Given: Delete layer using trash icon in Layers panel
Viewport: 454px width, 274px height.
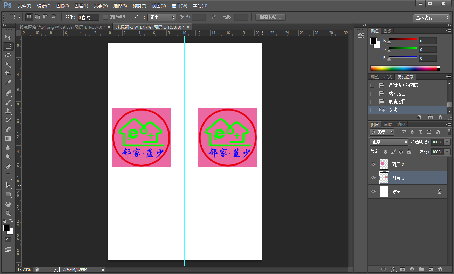Looking at the screenshot, I should pyautogui.click(x=440, y=269).
